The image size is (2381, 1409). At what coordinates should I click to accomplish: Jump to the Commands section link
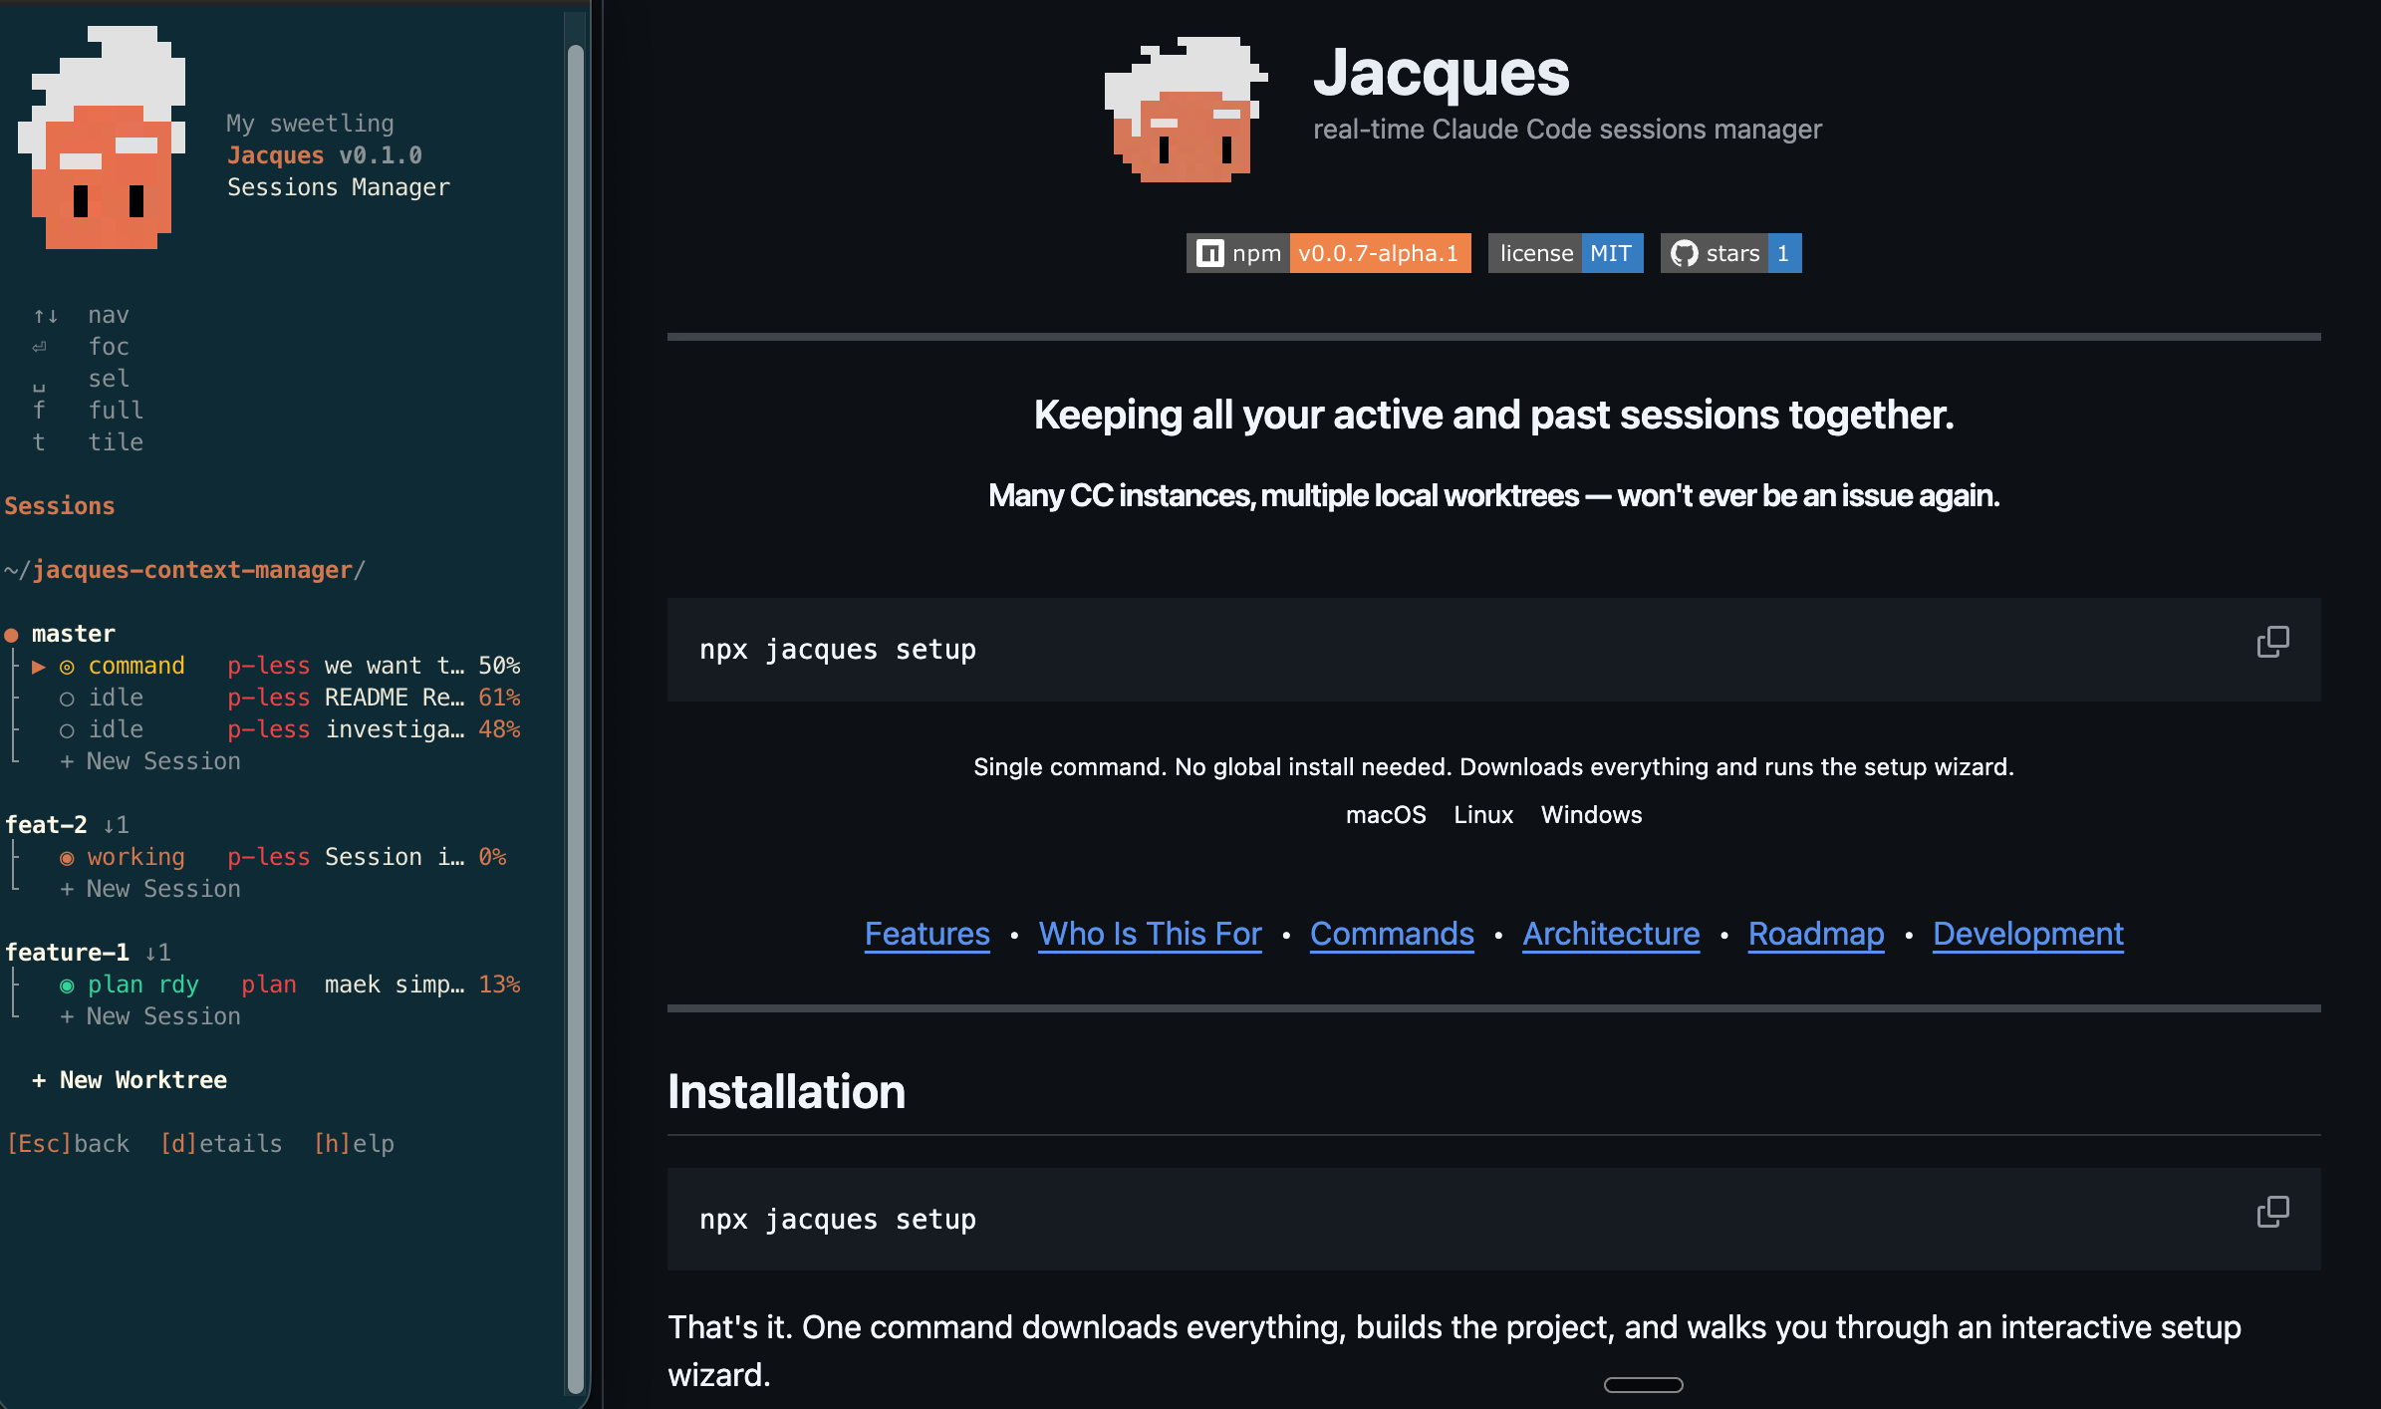[x=1392, y=934]
